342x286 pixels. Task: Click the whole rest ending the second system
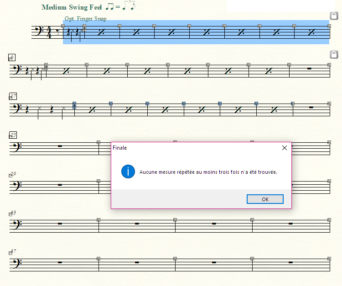(x=309, y=68)
